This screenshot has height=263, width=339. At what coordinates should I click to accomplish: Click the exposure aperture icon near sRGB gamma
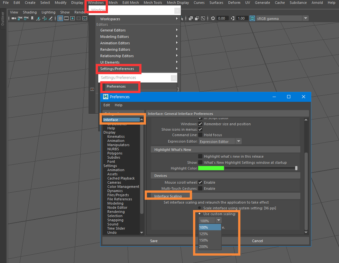click(213, 18)
